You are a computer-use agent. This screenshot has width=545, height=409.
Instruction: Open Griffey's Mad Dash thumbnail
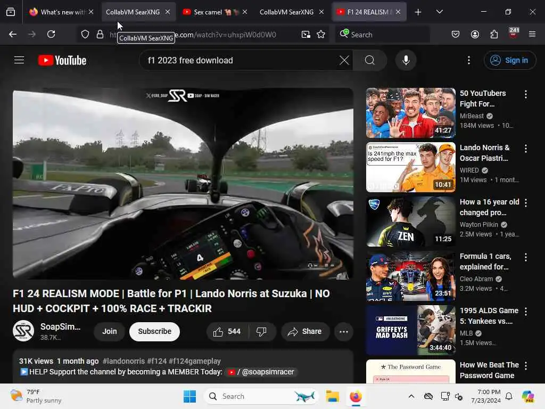(410, 330)
